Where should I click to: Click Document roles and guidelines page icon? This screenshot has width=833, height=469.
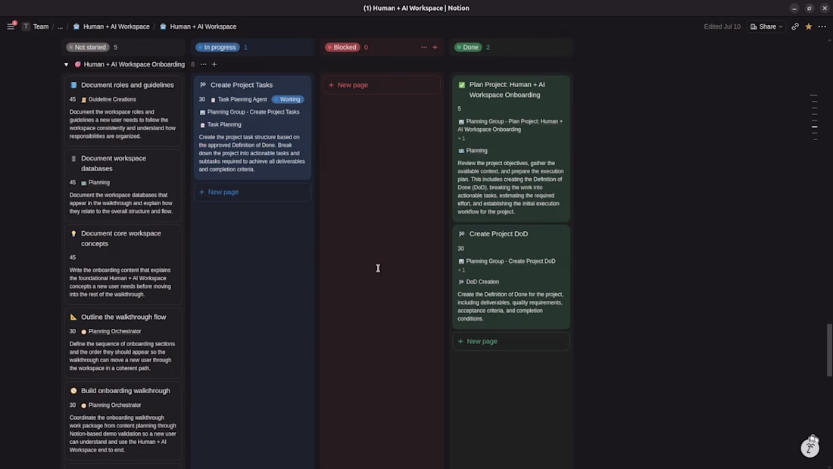pyautogui.click(x=74, y=85)
